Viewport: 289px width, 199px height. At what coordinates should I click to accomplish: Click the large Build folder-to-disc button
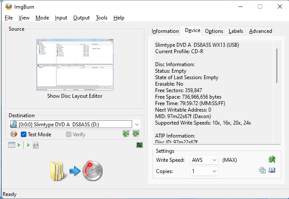click(76, 170)
